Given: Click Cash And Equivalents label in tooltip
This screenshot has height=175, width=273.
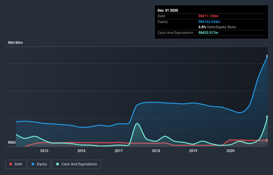Looking at the screenshot, I should coord(175,33).
